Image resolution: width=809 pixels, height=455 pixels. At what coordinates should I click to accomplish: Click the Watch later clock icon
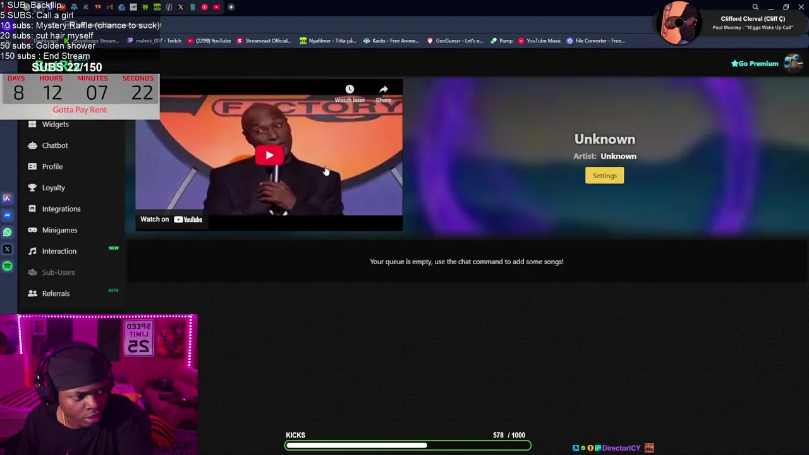tap(350, 89)
